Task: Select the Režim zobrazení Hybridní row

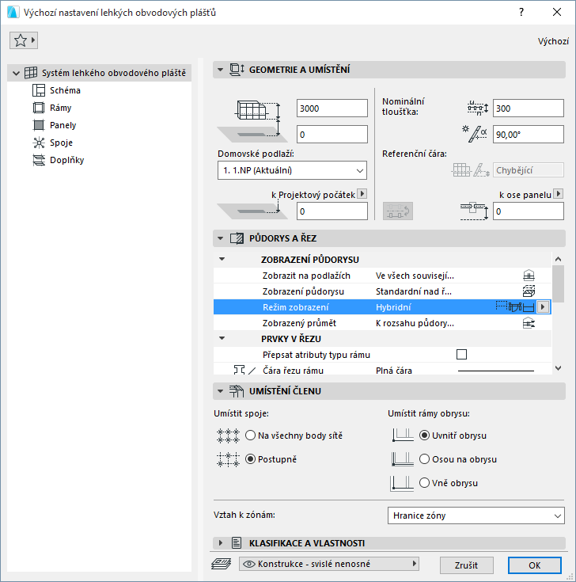Action: tap(382, 307)
